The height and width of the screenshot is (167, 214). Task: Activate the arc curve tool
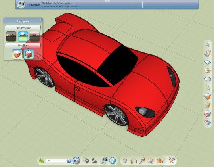pyautogui.click(x=208, y=88)
